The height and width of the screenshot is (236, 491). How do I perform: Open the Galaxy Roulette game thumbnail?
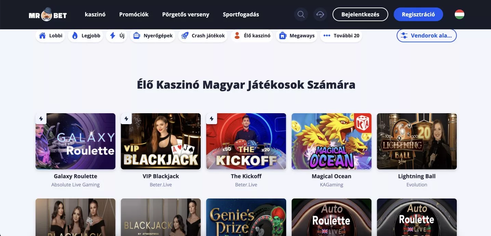pos(76,141)
